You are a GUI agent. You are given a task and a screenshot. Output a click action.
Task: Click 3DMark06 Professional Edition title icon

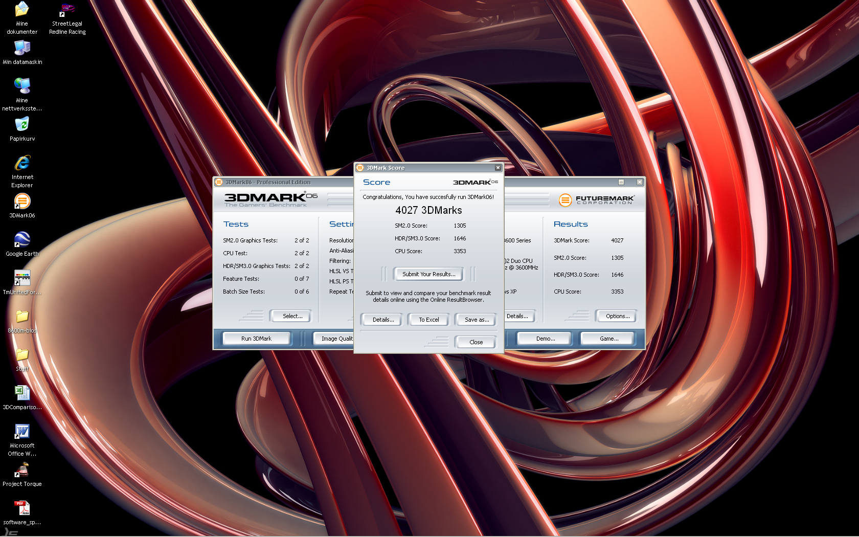click(x=219, y=182)
